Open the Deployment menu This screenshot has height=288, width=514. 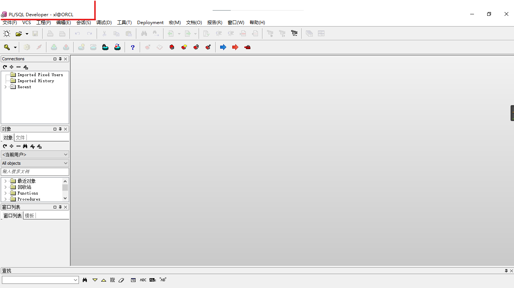pos(150,23)
